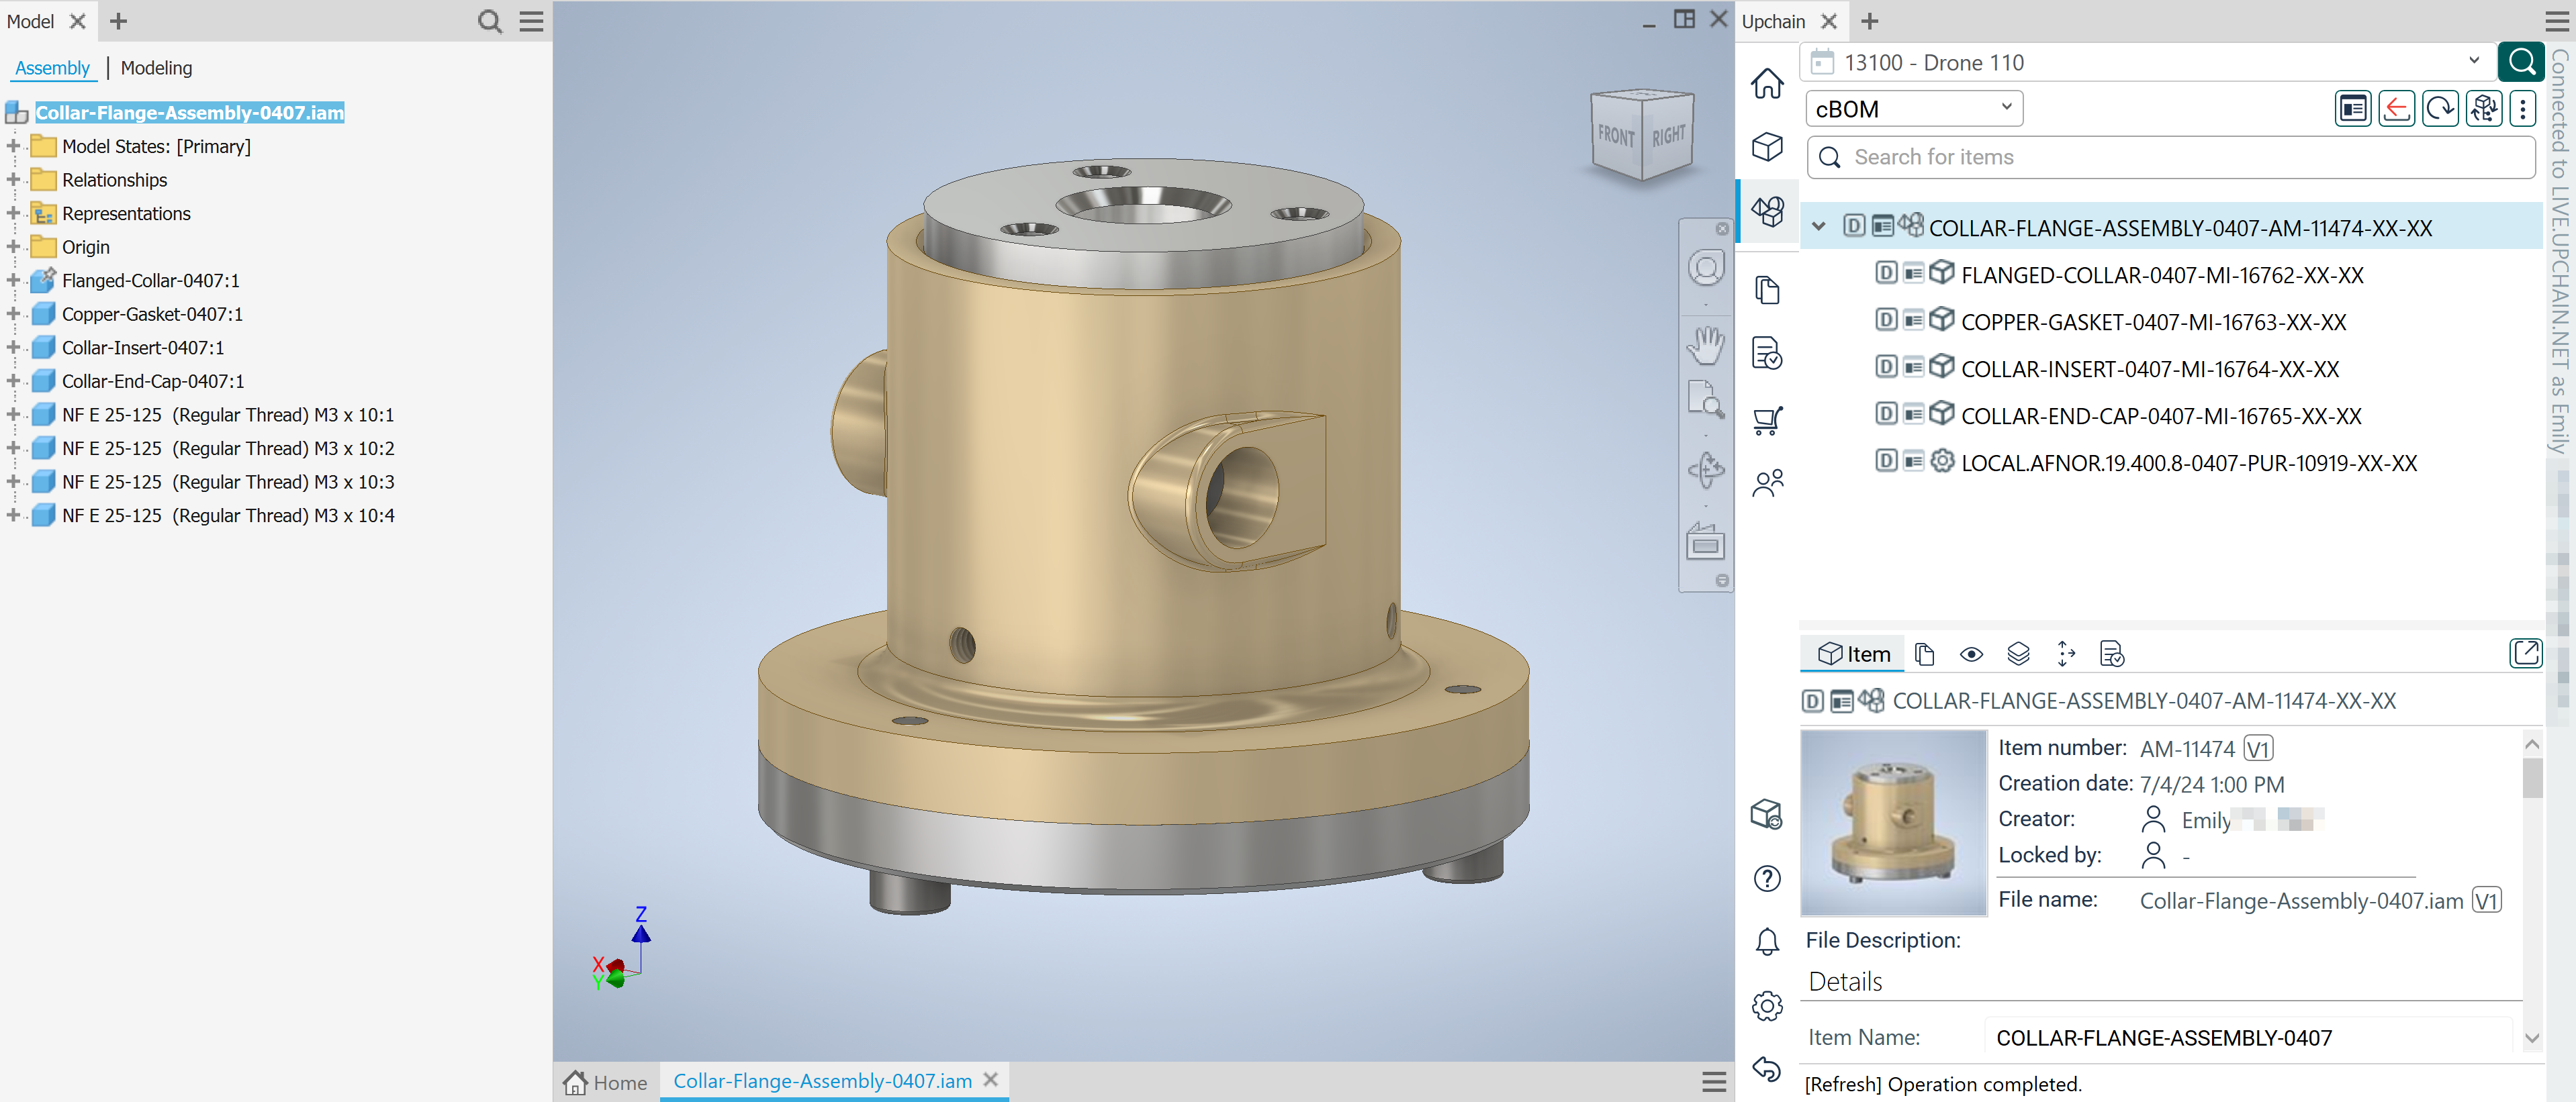Click the V1 version badge next to item number

pos(2257,748)
